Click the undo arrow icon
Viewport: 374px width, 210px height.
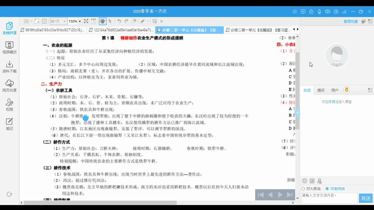click(119, 21)
